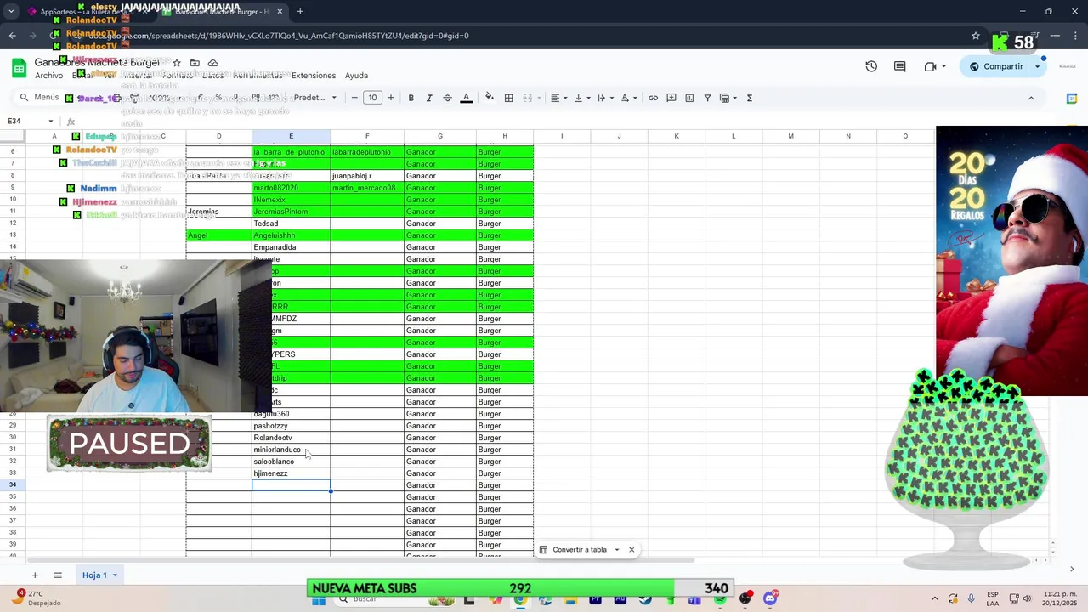Select cell containing salooblanco
This screenshot has height=612, width=1088.
point(291,462)
